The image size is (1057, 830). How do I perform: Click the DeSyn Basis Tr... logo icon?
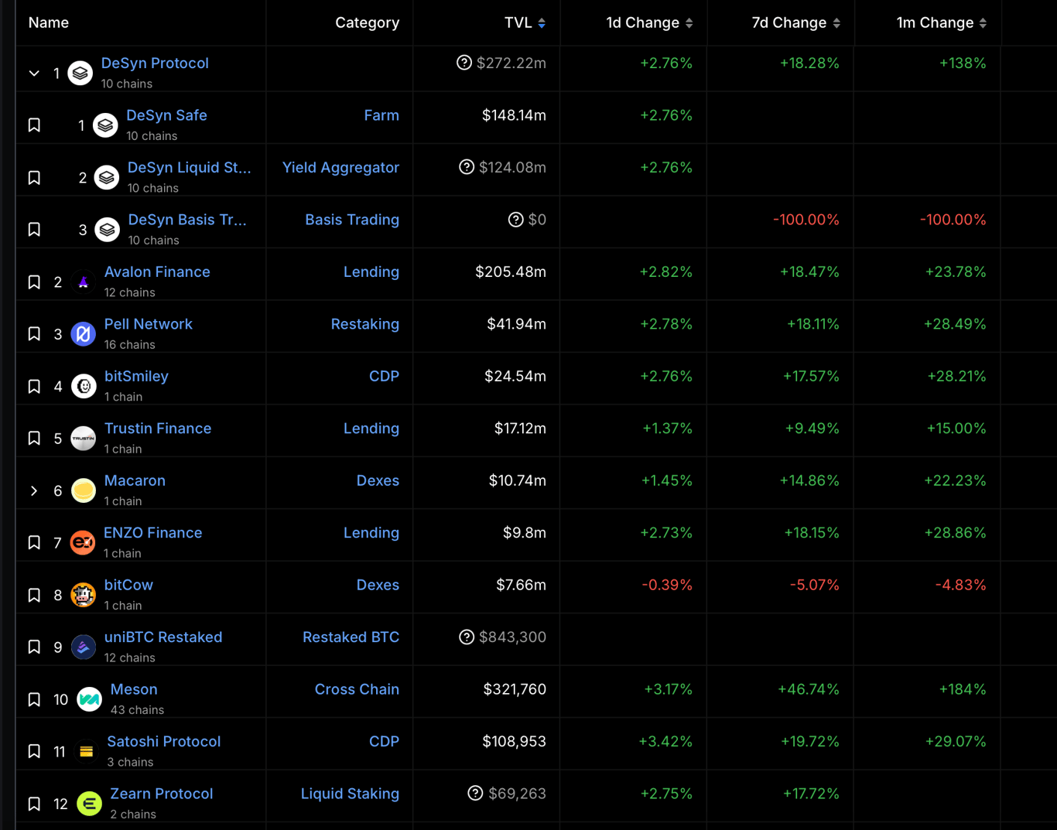point(108,230)
